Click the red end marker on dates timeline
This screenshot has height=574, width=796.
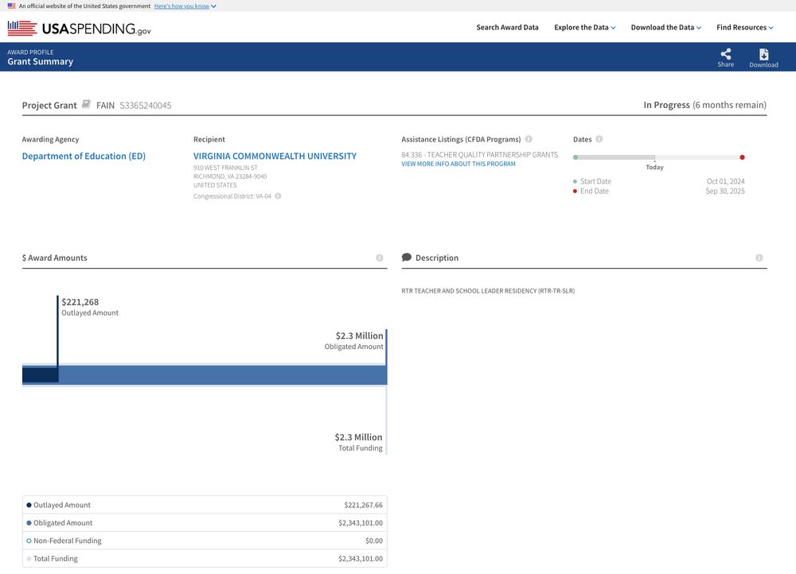click(x=742, y=157)
